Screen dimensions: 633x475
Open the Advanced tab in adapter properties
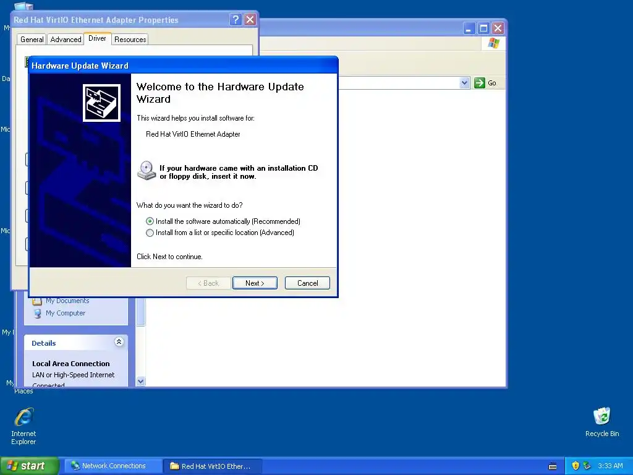tap(66, 39)
